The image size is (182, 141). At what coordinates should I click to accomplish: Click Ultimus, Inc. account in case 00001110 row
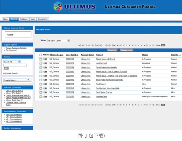[x=85, y=72]
